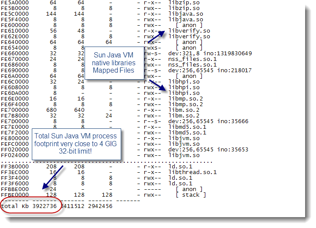The image size is (316, 228).
Task: Select the address FE640000
Action: 15,42
